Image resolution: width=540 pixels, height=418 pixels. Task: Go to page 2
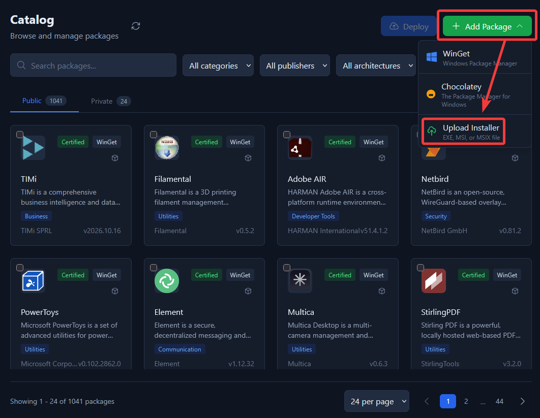click(466, 401)
